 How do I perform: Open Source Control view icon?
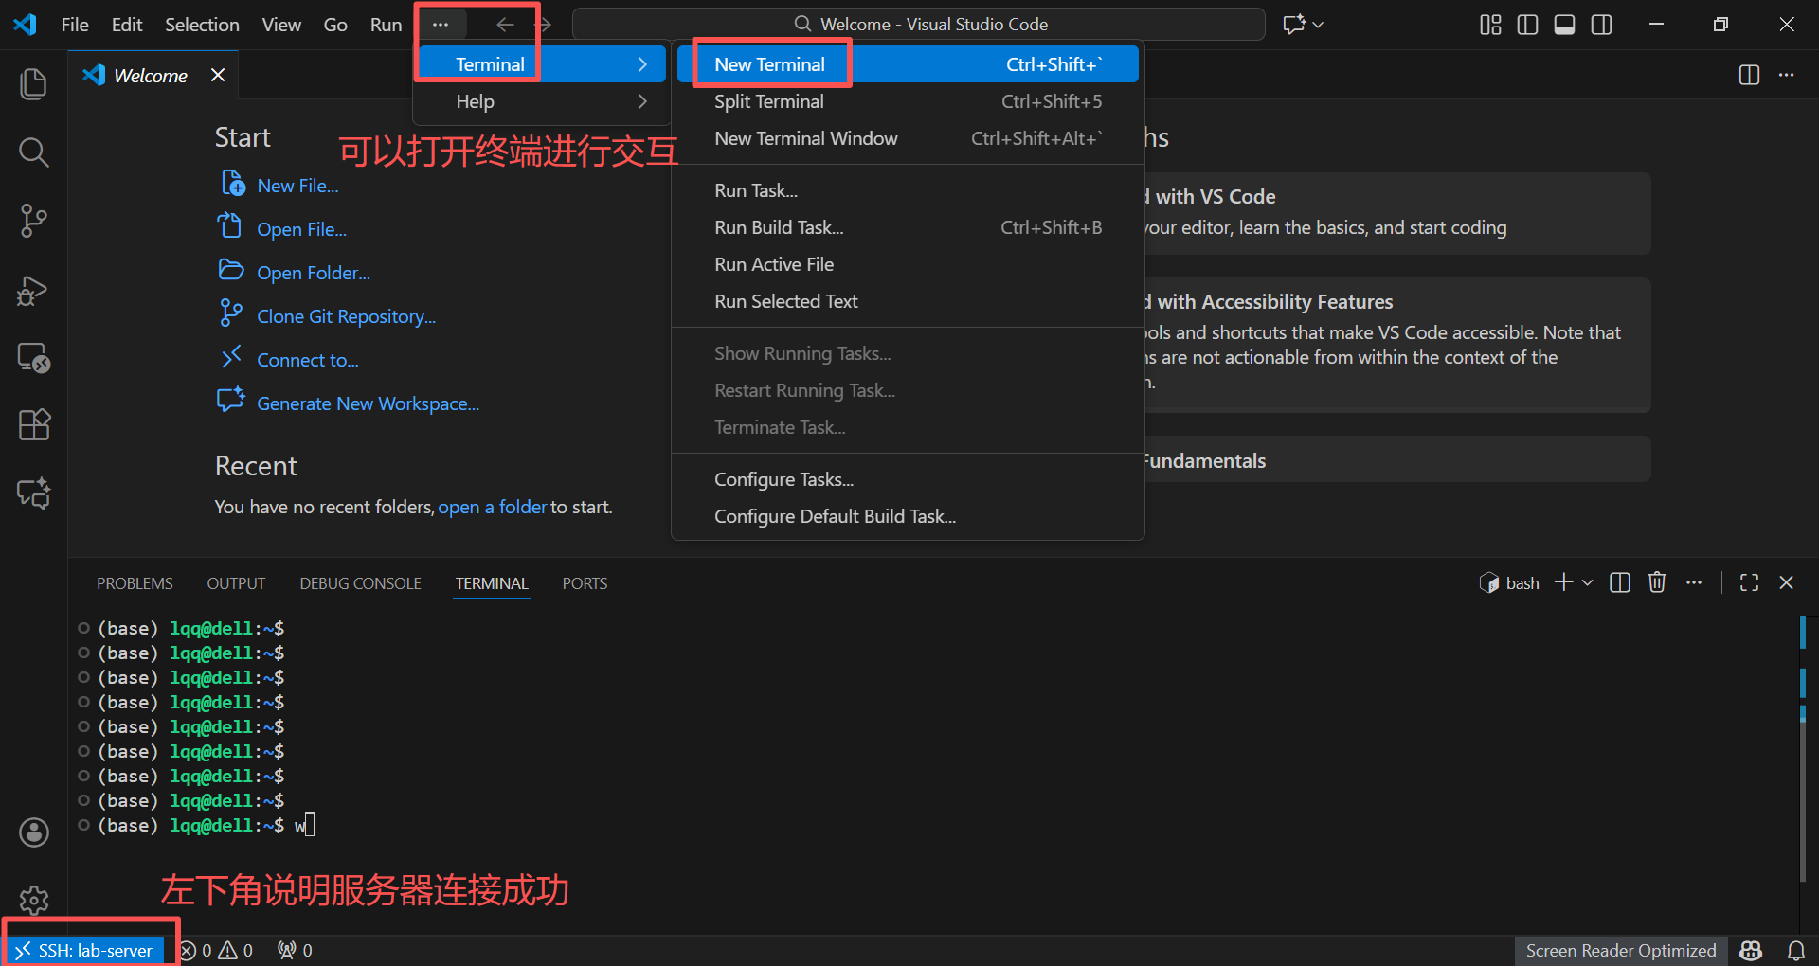pos(34,221)
